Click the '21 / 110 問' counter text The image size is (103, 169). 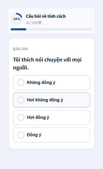point(34,23)
